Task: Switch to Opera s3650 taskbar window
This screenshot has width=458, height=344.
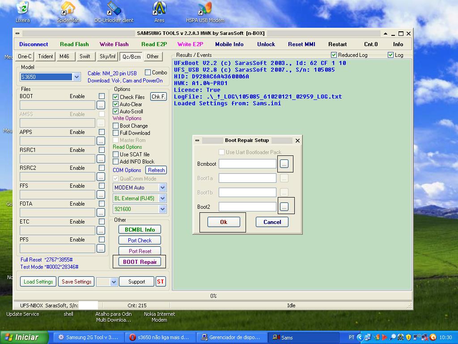Action: click(160, 337)
